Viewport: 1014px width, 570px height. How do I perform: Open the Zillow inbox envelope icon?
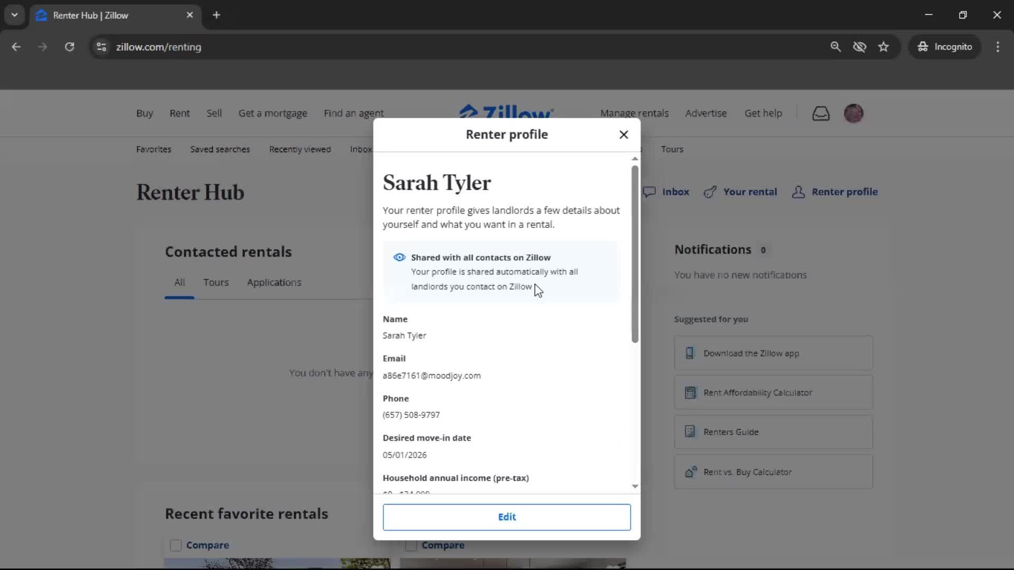pos(821,113)
